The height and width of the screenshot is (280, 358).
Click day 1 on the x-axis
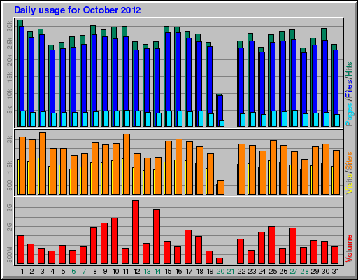pos(22,272)
